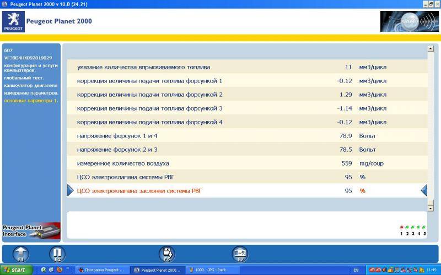
Task: Switch to Paint window in taskbar
Action: click(209, 270)
